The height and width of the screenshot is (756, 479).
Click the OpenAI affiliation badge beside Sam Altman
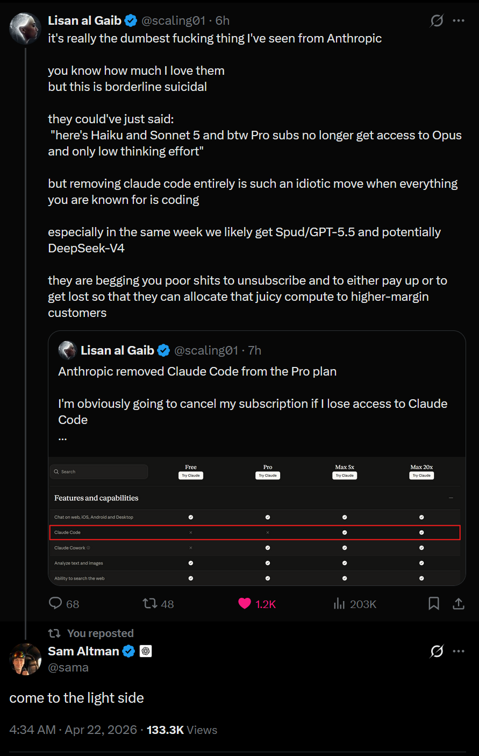click(146, 651)
